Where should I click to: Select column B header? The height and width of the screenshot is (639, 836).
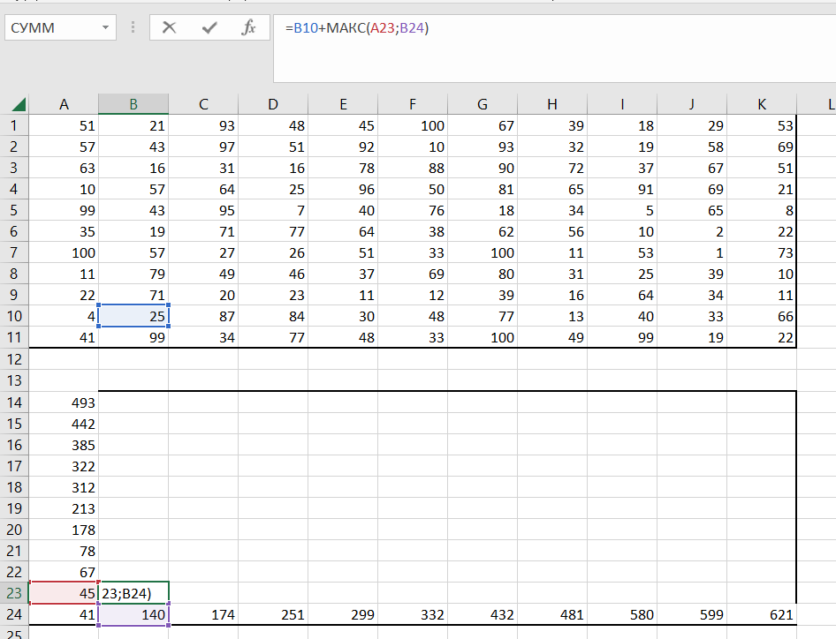tap(133, 104)
